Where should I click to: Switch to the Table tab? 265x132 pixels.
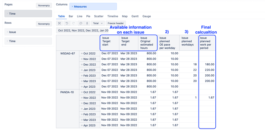pyautogui.click(x=61, y=16)
